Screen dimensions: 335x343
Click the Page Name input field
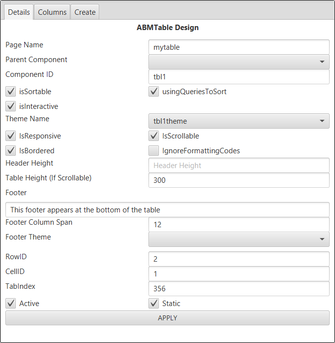pos(239,47)
